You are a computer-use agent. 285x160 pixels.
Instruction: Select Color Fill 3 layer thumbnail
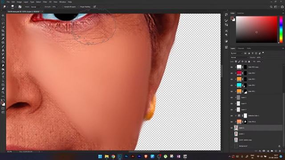(239, 79)
